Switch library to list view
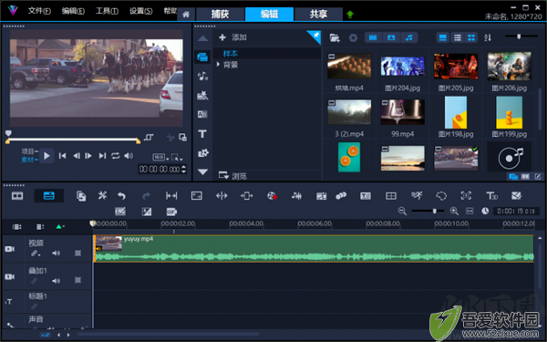This screenshot has height=342, width=547. click(x=458, y=37)
